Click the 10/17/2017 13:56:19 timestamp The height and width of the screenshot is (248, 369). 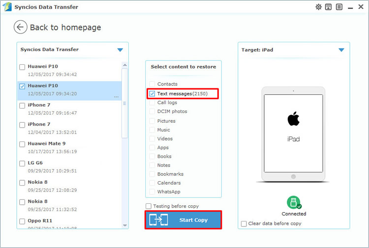[52, 151]
